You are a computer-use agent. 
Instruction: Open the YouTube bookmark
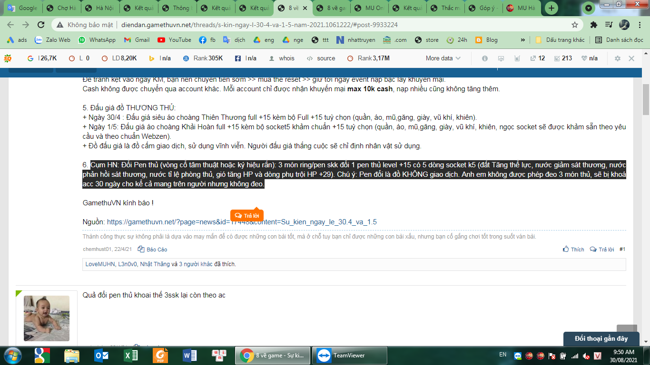174,40
